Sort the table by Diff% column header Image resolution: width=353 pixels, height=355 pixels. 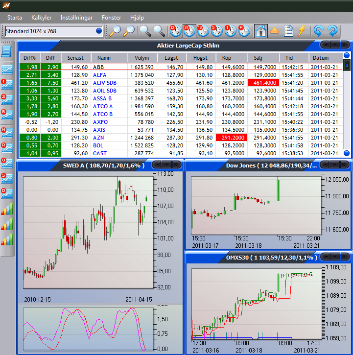click(x=30, y=58)
